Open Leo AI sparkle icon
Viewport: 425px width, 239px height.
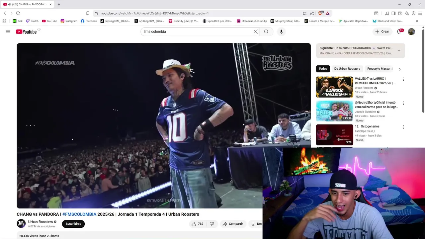pos(407,13)
